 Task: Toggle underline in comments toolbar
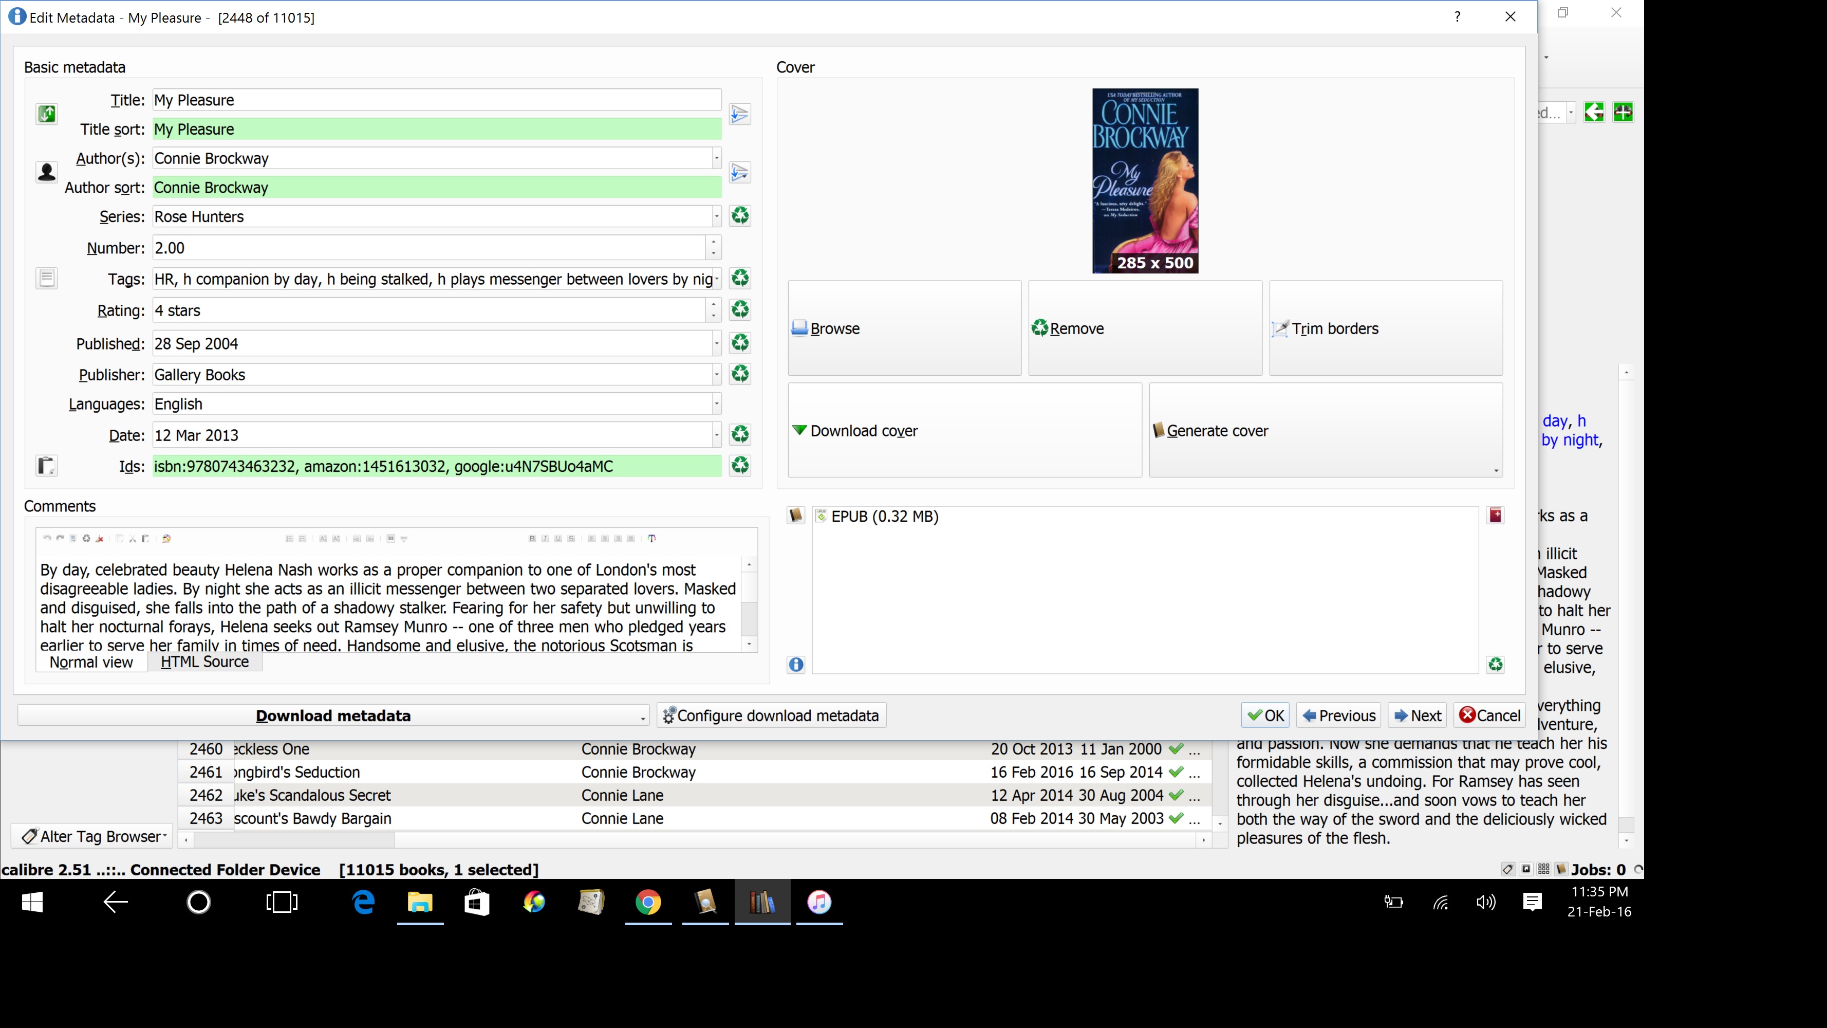[x=558, y=539]
